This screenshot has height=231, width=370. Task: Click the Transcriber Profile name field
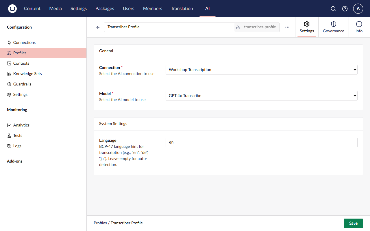pos(169,27)
